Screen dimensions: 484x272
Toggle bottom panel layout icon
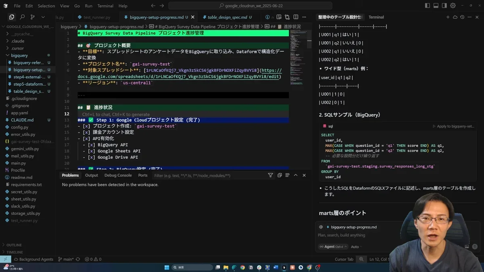click(436, 6)
